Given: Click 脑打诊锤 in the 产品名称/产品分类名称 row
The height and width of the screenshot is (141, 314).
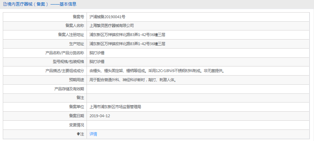Looking at the screenshot, I should pos(97,53).
